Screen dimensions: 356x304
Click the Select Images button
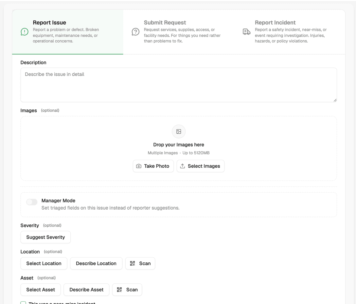pos(201,166)
